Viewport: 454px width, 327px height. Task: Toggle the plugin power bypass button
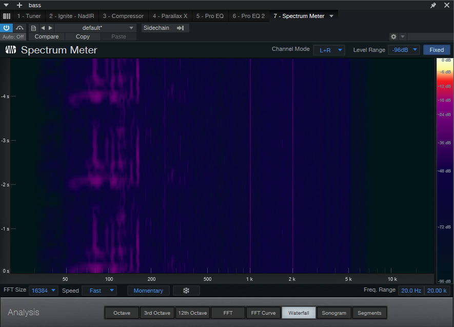coord(7,28)
